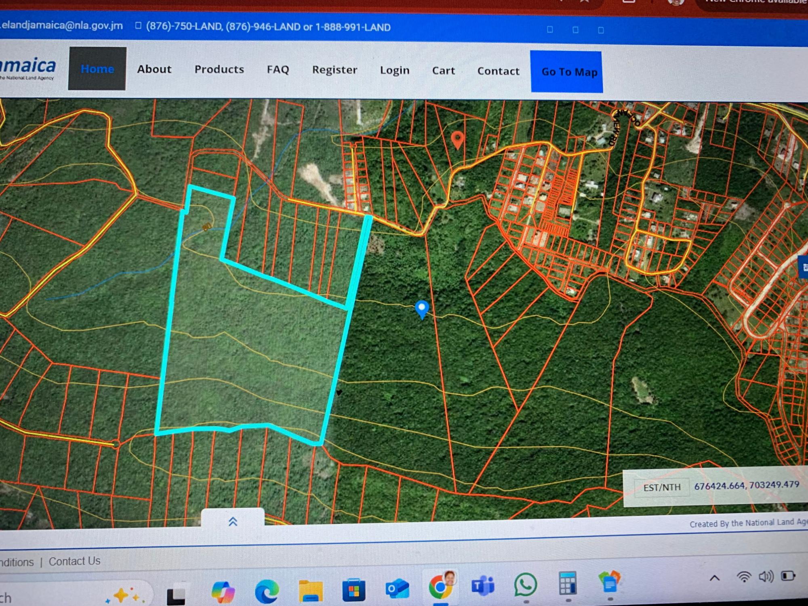Launch Calculator from taskbar
This screenshot has width=808, height=606.
pyautogui.click(x=568, y=583)
